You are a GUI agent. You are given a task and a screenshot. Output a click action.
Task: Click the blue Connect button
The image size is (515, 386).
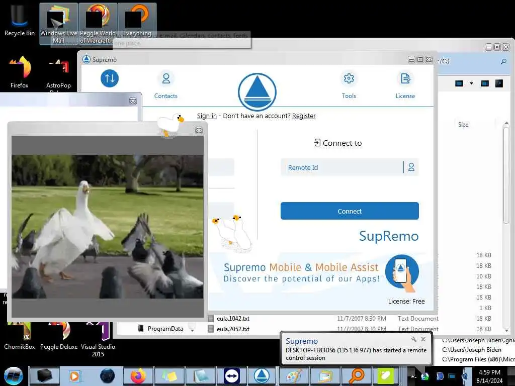(x=350, y=211)
